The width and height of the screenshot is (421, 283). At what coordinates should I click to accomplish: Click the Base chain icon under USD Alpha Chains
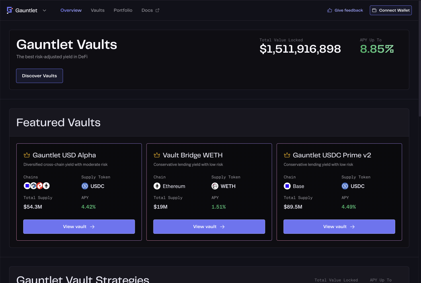click(x=27, y=186)
